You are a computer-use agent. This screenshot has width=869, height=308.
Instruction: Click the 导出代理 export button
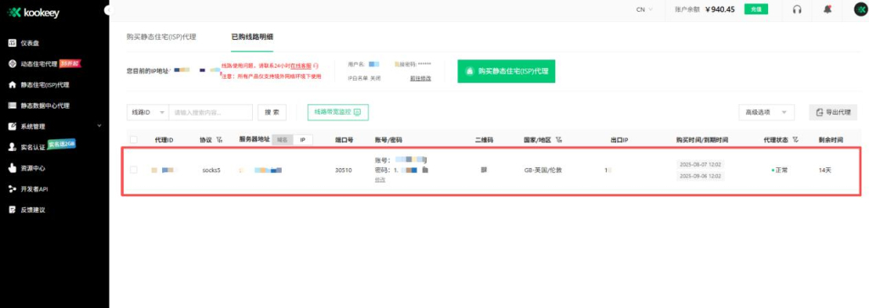[x=833, y=113]
